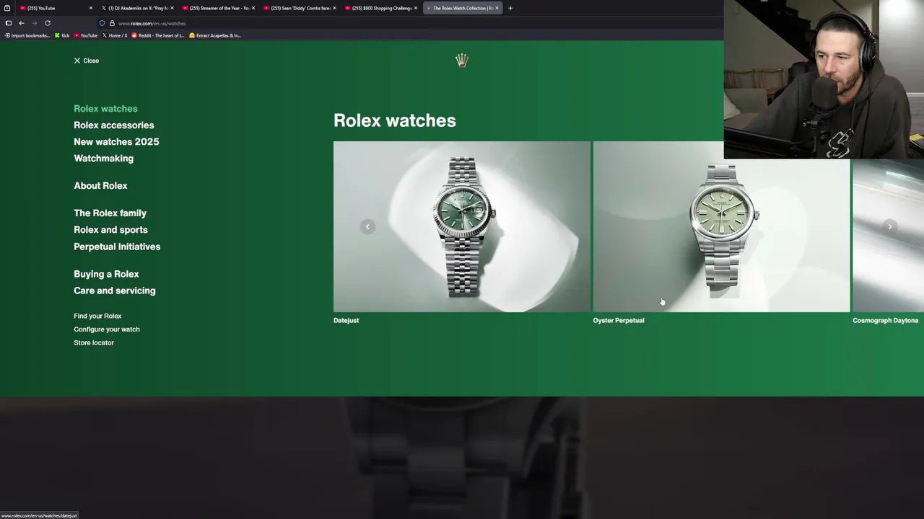Open the Home / X bookmark

(x=115, y=35)
